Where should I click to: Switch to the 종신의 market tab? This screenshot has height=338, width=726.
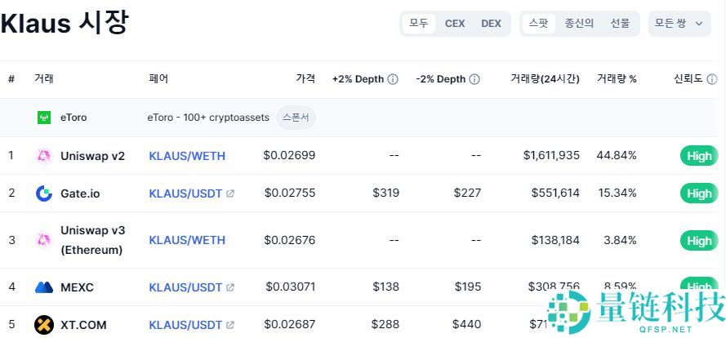tap(579, 24)
